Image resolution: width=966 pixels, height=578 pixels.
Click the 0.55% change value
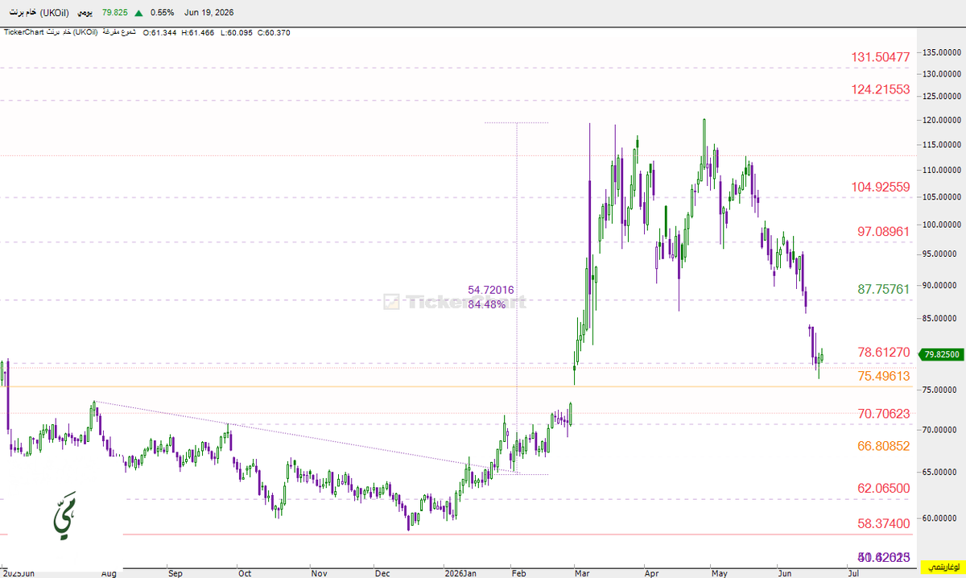click(x=163, y=13)
